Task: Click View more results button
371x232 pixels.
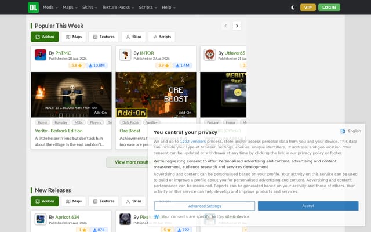Action: (x=128, y=162)
